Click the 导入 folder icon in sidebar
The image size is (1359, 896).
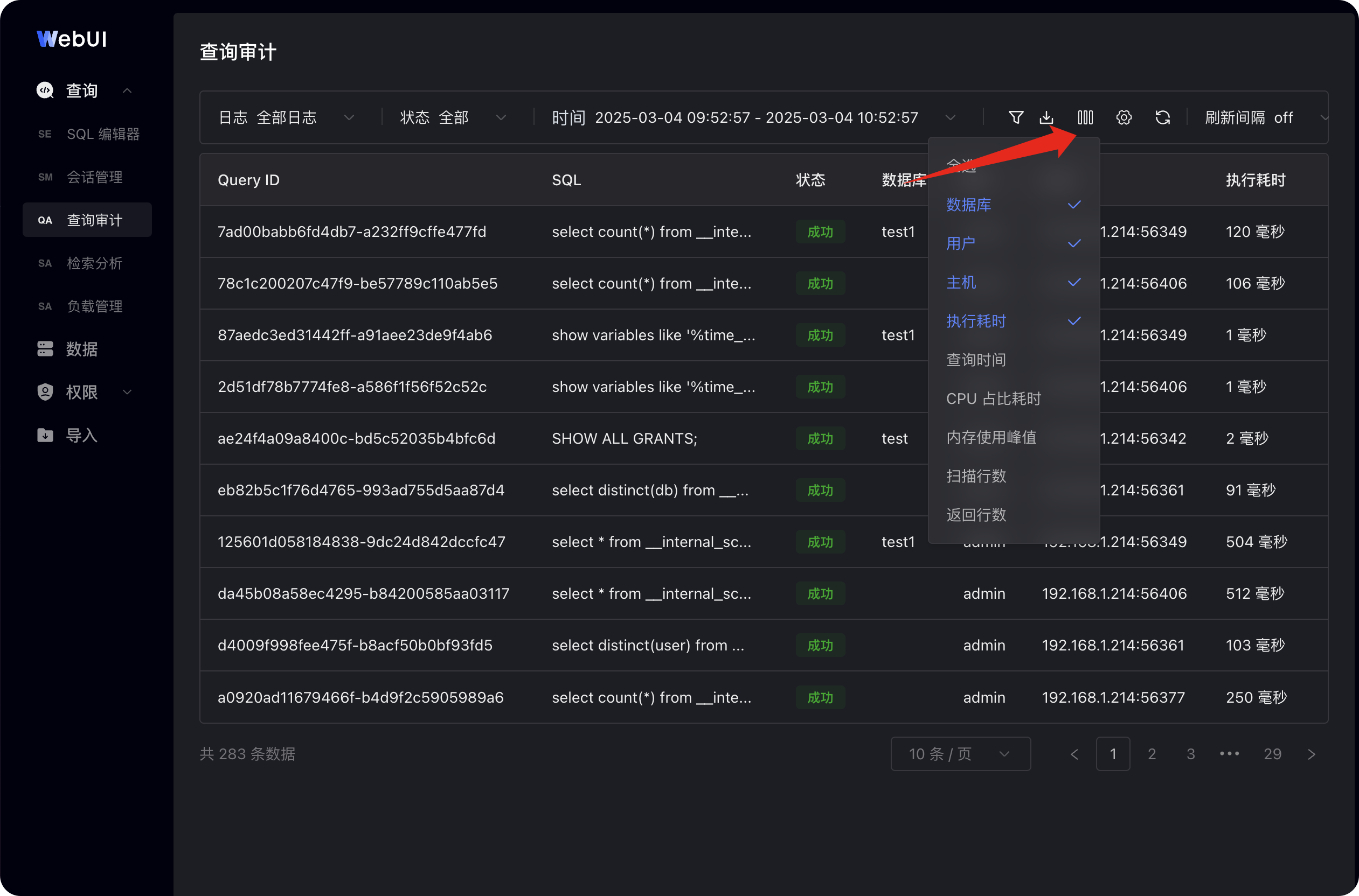(x=45, y=435)
